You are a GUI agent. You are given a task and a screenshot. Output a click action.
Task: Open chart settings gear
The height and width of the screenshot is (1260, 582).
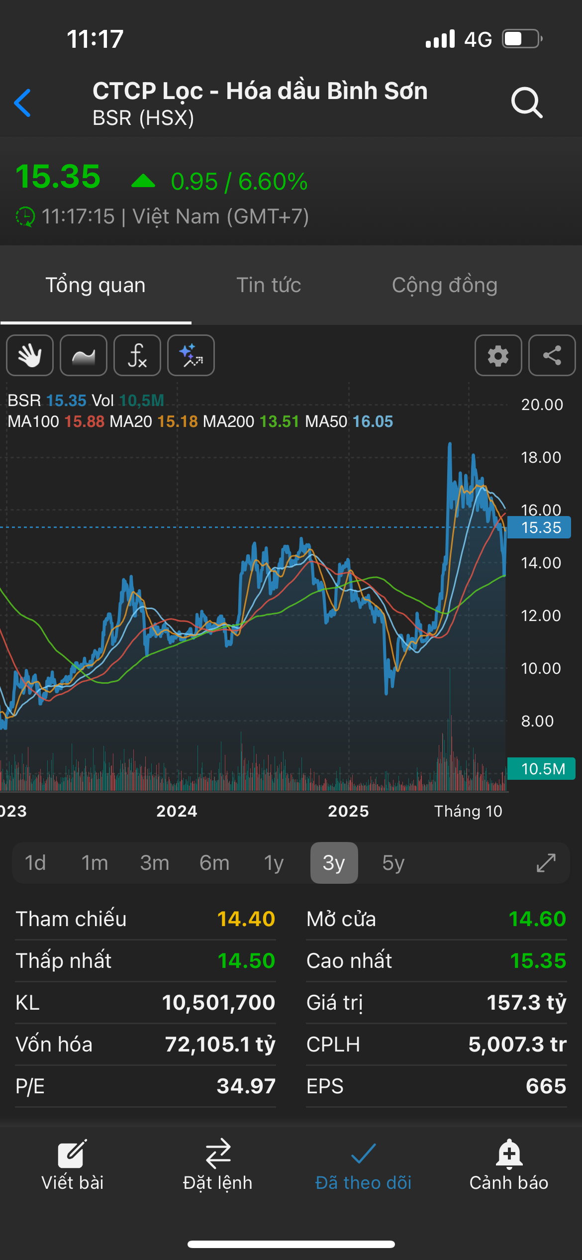[498, 355]
